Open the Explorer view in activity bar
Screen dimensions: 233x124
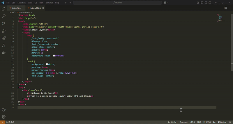point(4,9)
